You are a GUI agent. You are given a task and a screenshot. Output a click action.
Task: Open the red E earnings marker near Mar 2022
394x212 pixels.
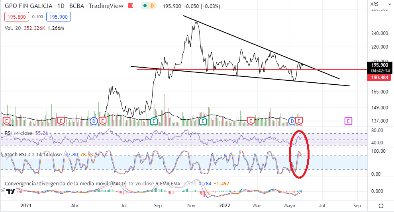click(250, 121)
